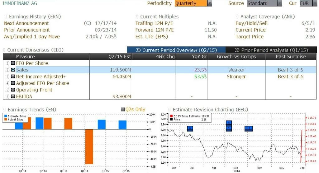
Task: Click the Beat 3 of 6 surprise cell
Action: 291,77
